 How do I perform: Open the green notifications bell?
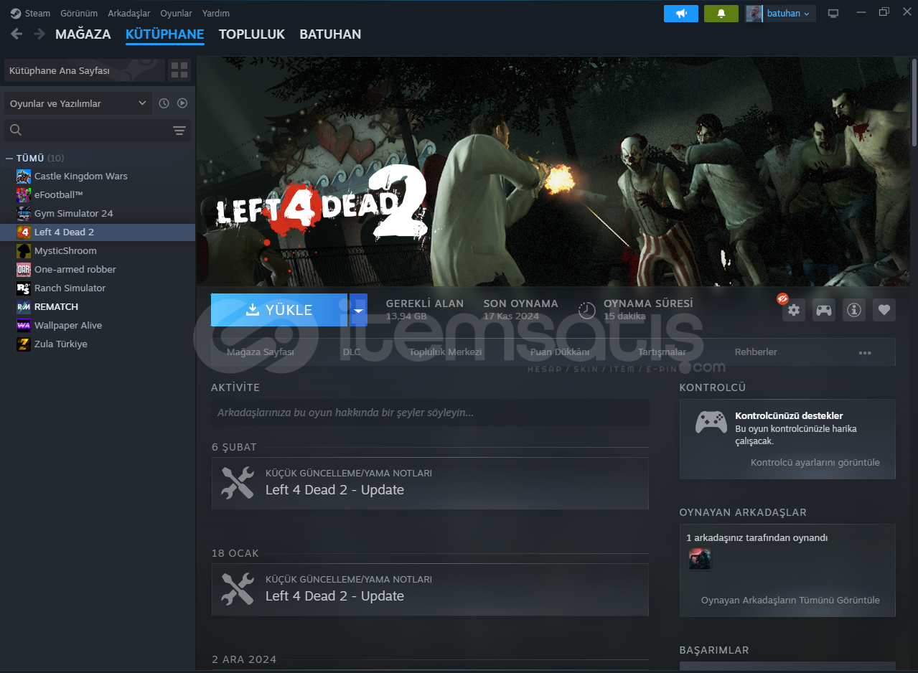coord(721,14)
